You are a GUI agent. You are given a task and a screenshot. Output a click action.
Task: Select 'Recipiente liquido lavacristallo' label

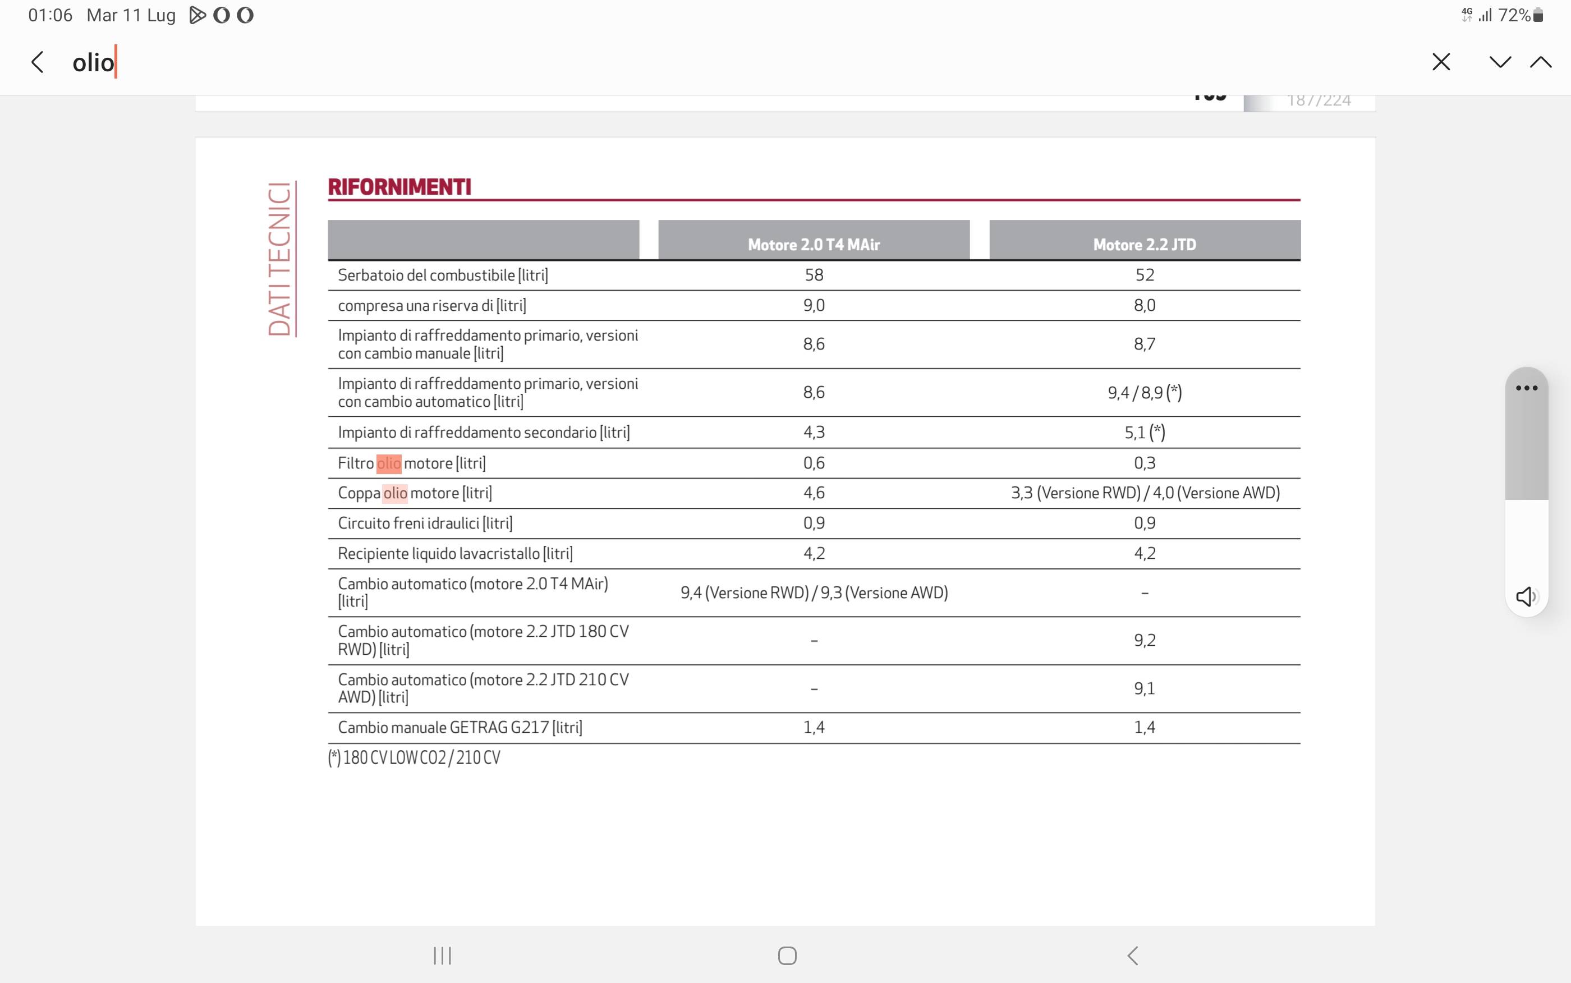455,554
